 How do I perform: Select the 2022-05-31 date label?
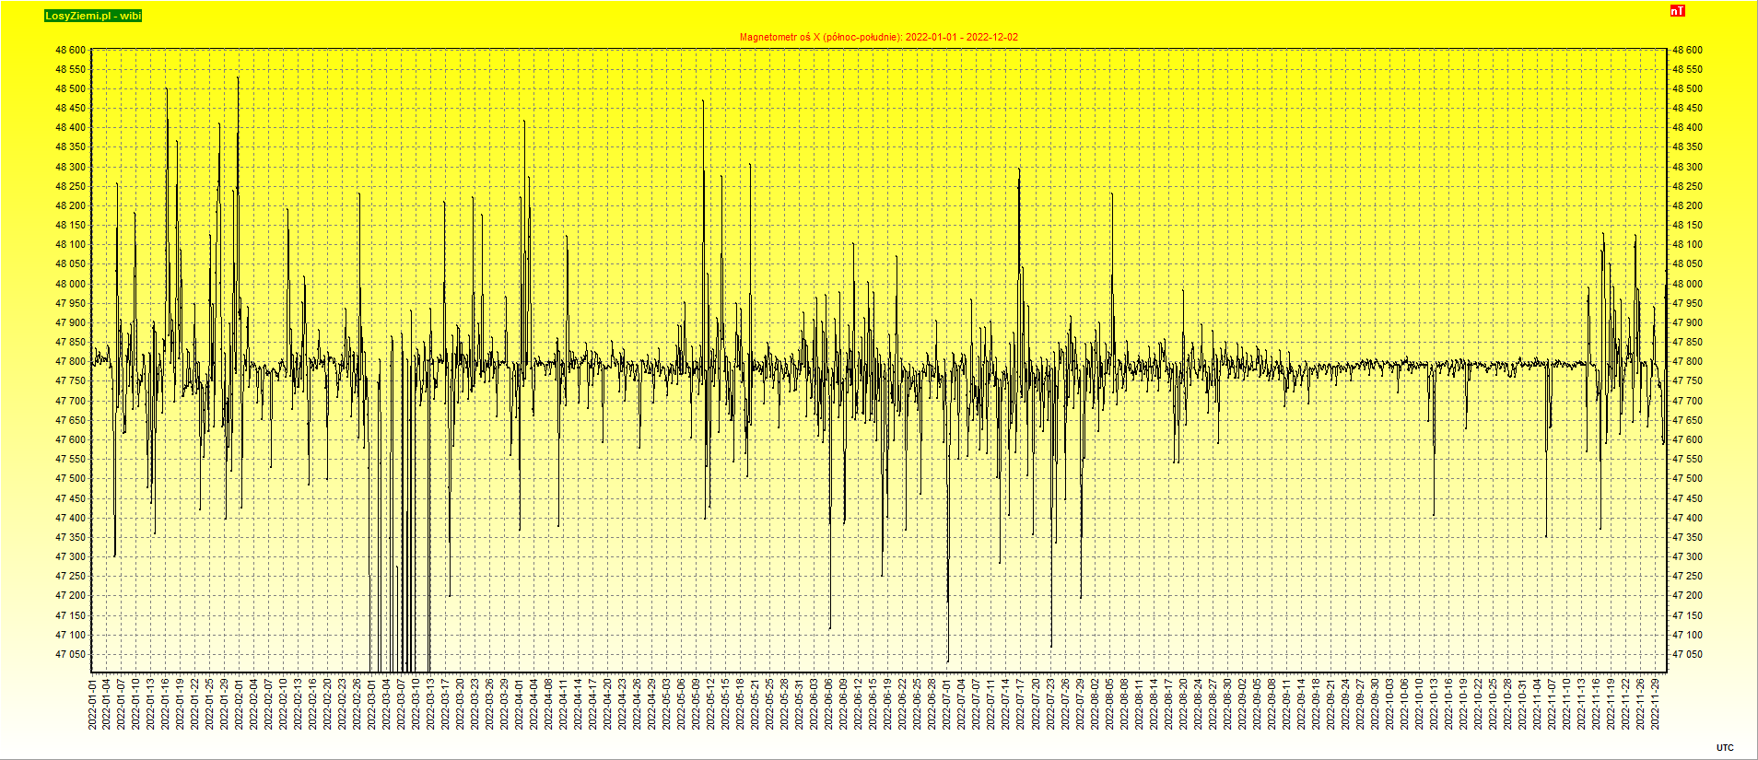click(801, 705)
